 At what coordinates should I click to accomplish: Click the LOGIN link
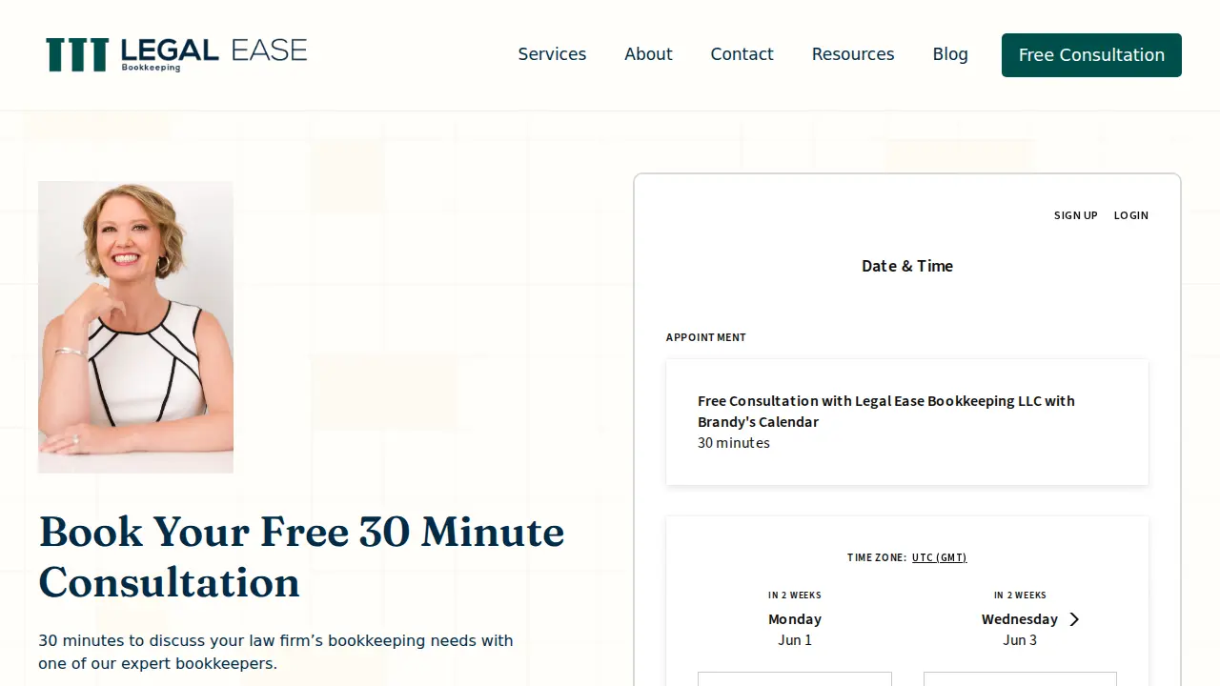tap(1131, 215)
